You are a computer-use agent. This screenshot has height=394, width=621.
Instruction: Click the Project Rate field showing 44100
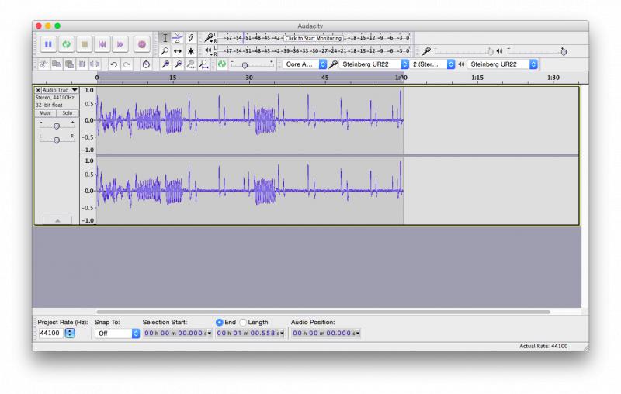click(x=50, y=333)
